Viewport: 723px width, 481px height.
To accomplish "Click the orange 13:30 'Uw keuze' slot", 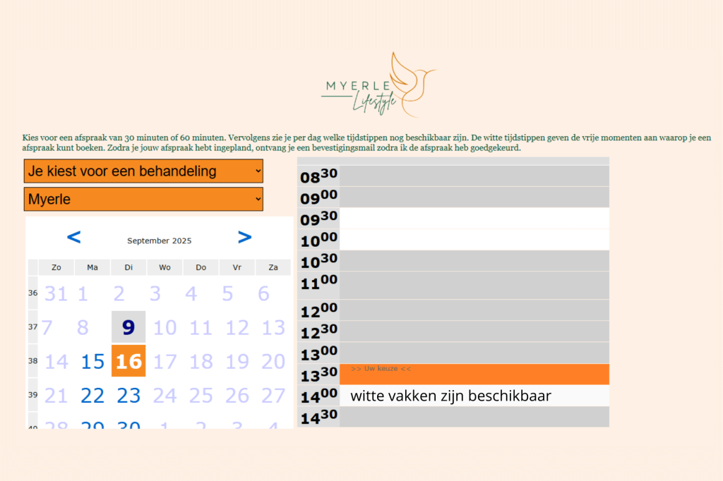I will tap(474, 375).
